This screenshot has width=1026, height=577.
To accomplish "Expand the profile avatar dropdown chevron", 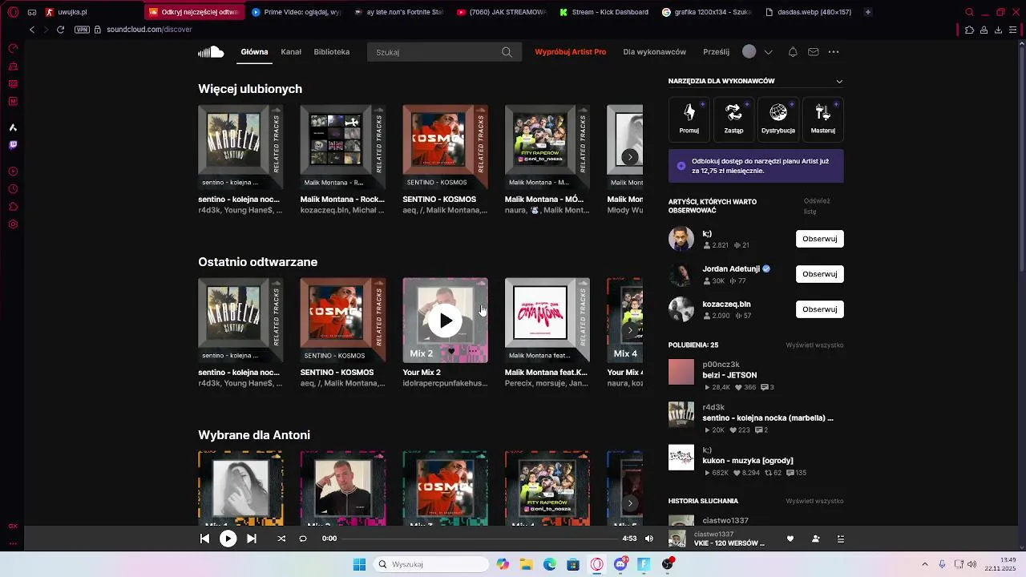I will coord(769,52).
